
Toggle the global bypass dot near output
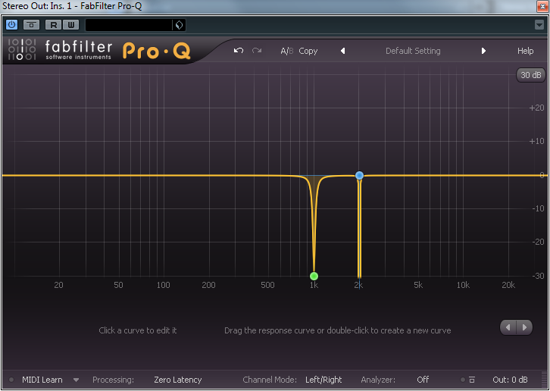463,380
